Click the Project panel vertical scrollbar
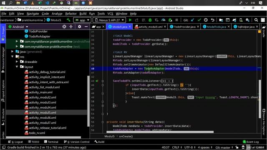 pyautogui.click(x=88, y=101)
